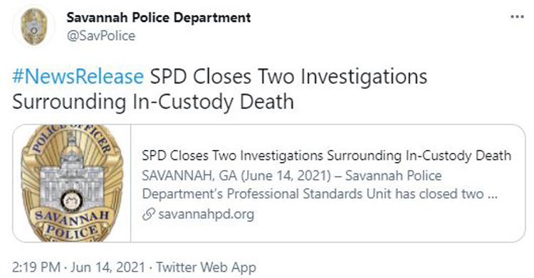Click the tweet text Surrounding In-Custody Death

pos(153,102)
